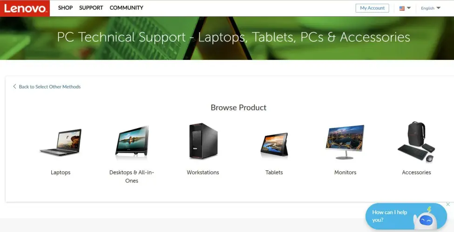Open the chatbot robot assistant
Viewport: 454px width, 232px height.
click(x=425, y=219)
